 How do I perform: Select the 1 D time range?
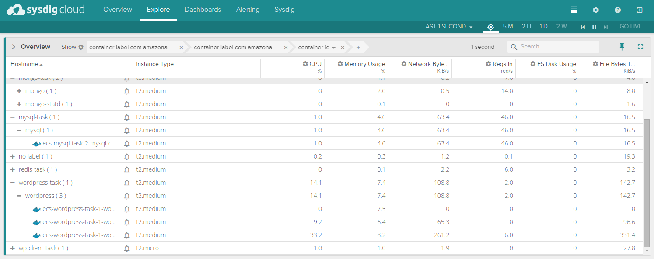pyautogui.click(x=543, y=27)
